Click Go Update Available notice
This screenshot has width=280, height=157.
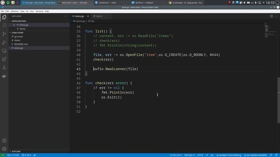click(255, 155)
